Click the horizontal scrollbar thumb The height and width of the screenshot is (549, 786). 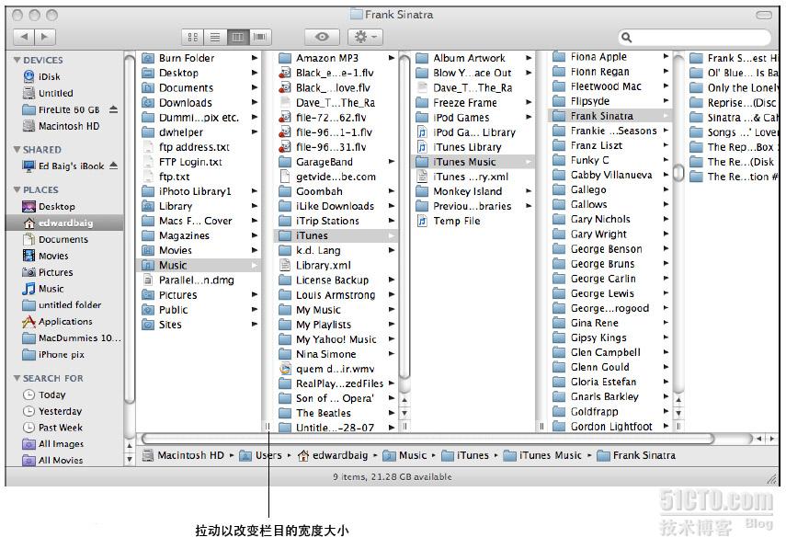[428, 439]
